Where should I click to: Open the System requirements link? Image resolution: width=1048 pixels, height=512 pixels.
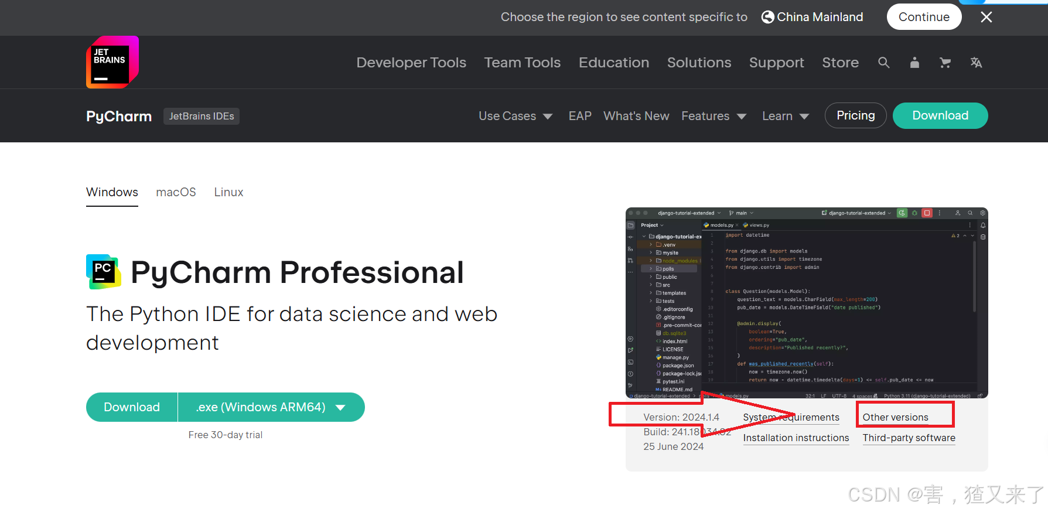[x=791, y=417]
